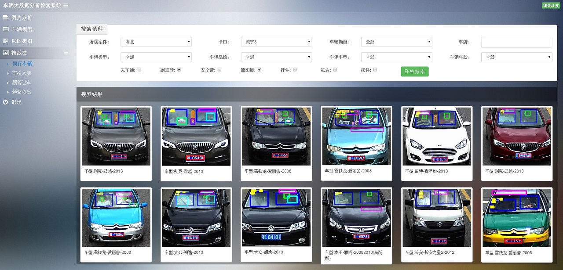Open the 车辆颜色 color selection dropdown

[x=396, y=42]
